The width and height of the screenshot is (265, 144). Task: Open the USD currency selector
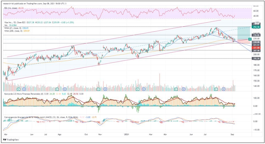[x=257, y=23]
